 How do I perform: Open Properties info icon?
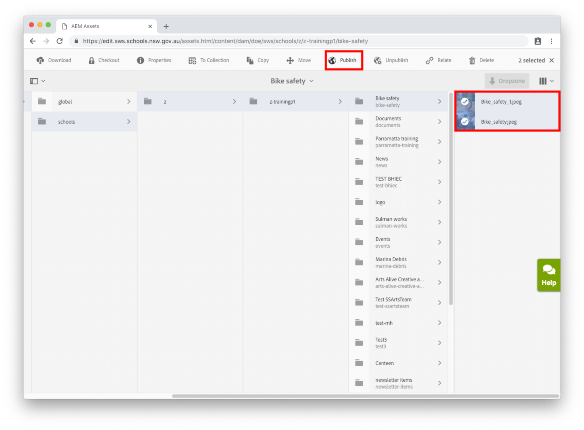(141, 60)
